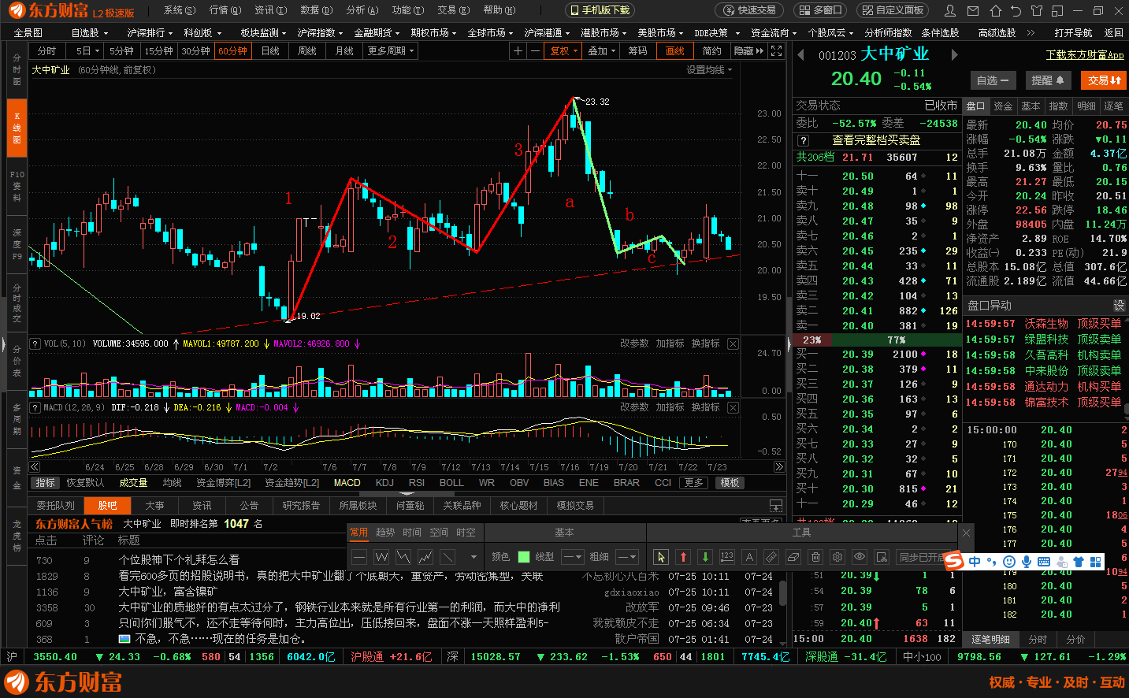Close the drawing toolbar panel

point(966,533)
